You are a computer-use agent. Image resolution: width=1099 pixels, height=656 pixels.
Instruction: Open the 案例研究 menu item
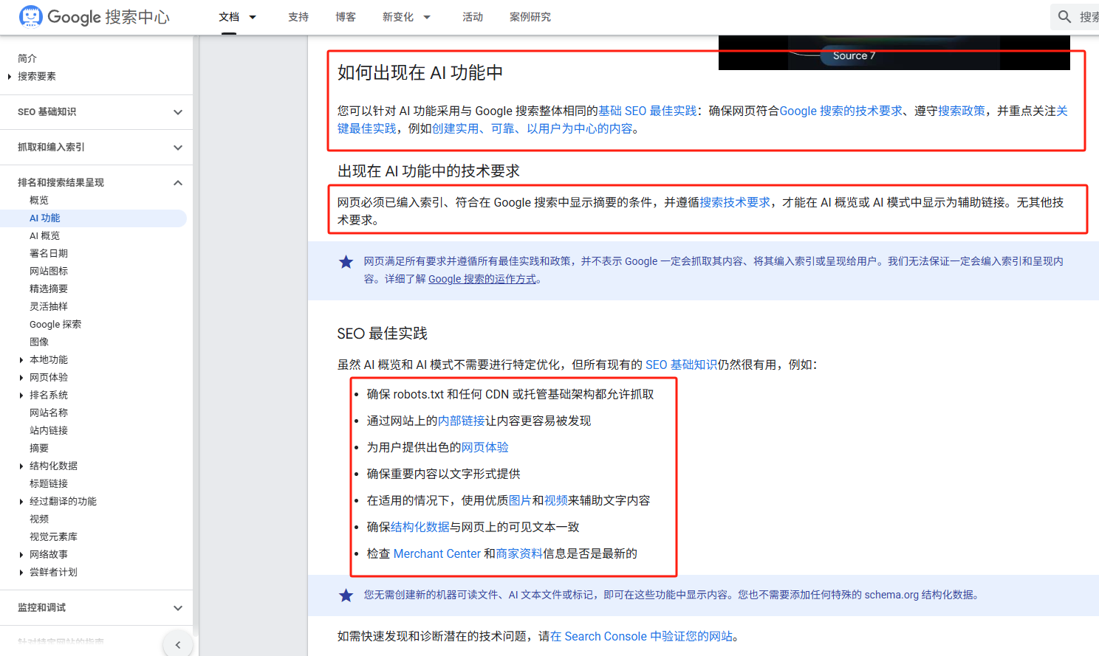click(x=530, y=16)
